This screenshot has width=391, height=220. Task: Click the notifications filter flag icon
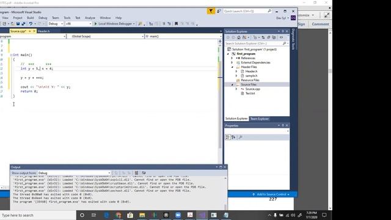211,11
